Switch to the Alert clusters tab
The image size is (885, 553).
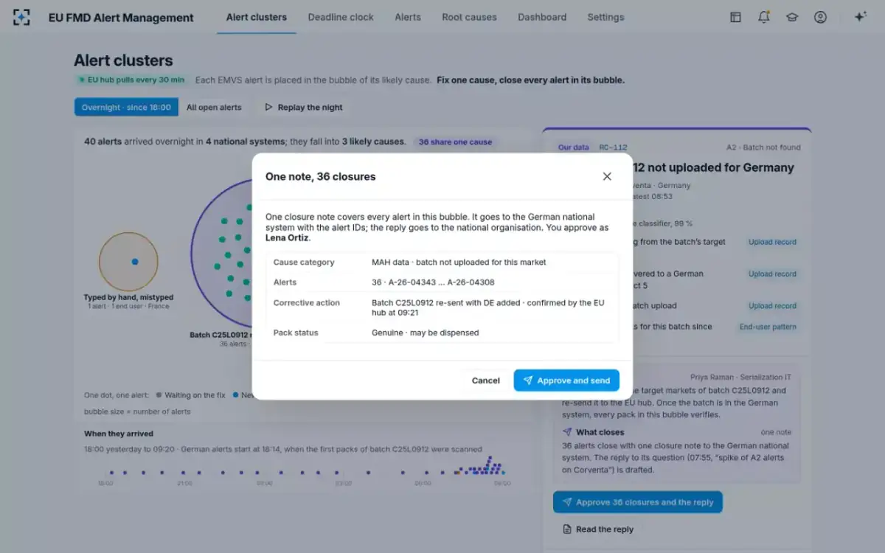coord(257,17)
